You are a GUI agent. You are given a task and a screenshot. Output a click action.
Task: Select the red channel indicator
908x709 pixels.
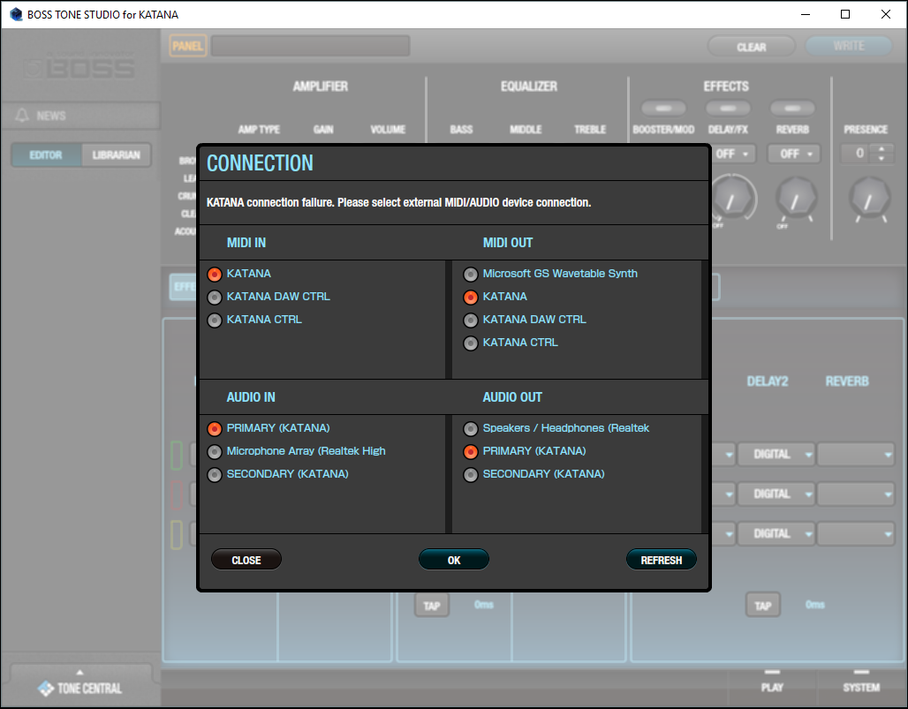177,494
